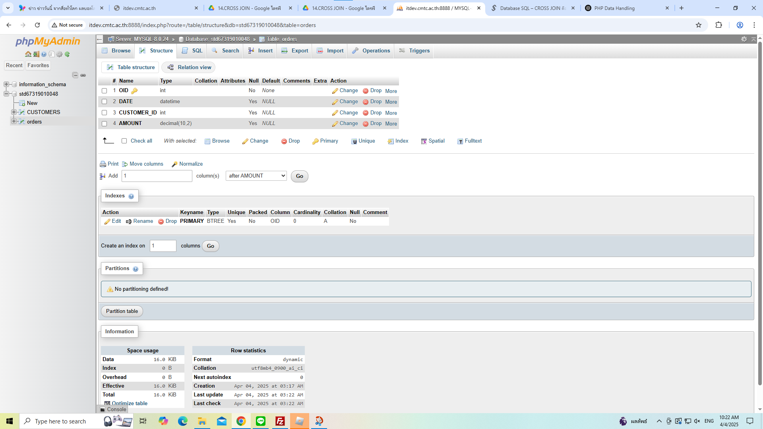Open phpMyAdmin documentation help icon

pyautogui.click(x=44, y=54)
